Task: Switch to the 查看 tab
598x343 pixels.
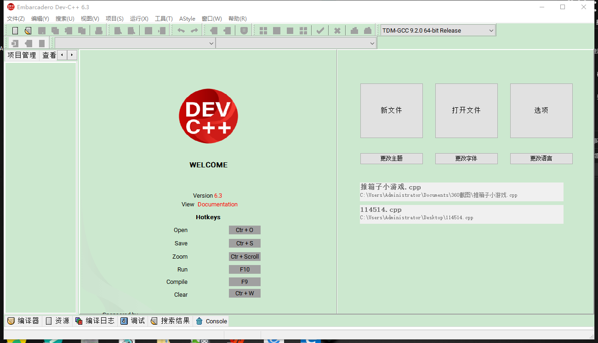Action: 49,55
